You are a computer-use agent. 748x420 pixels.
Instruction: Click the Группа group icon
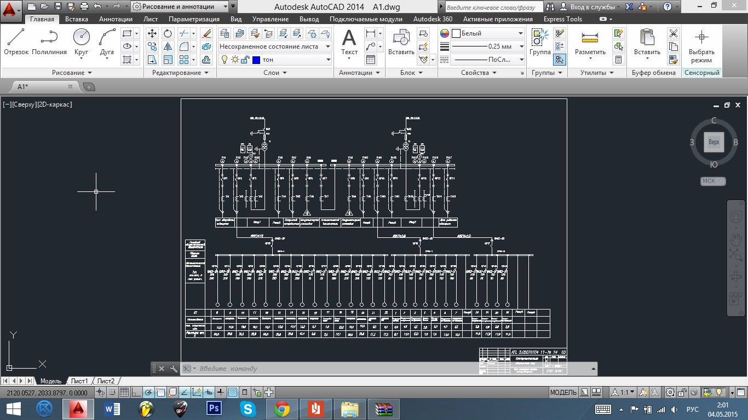tap(540, 42)
